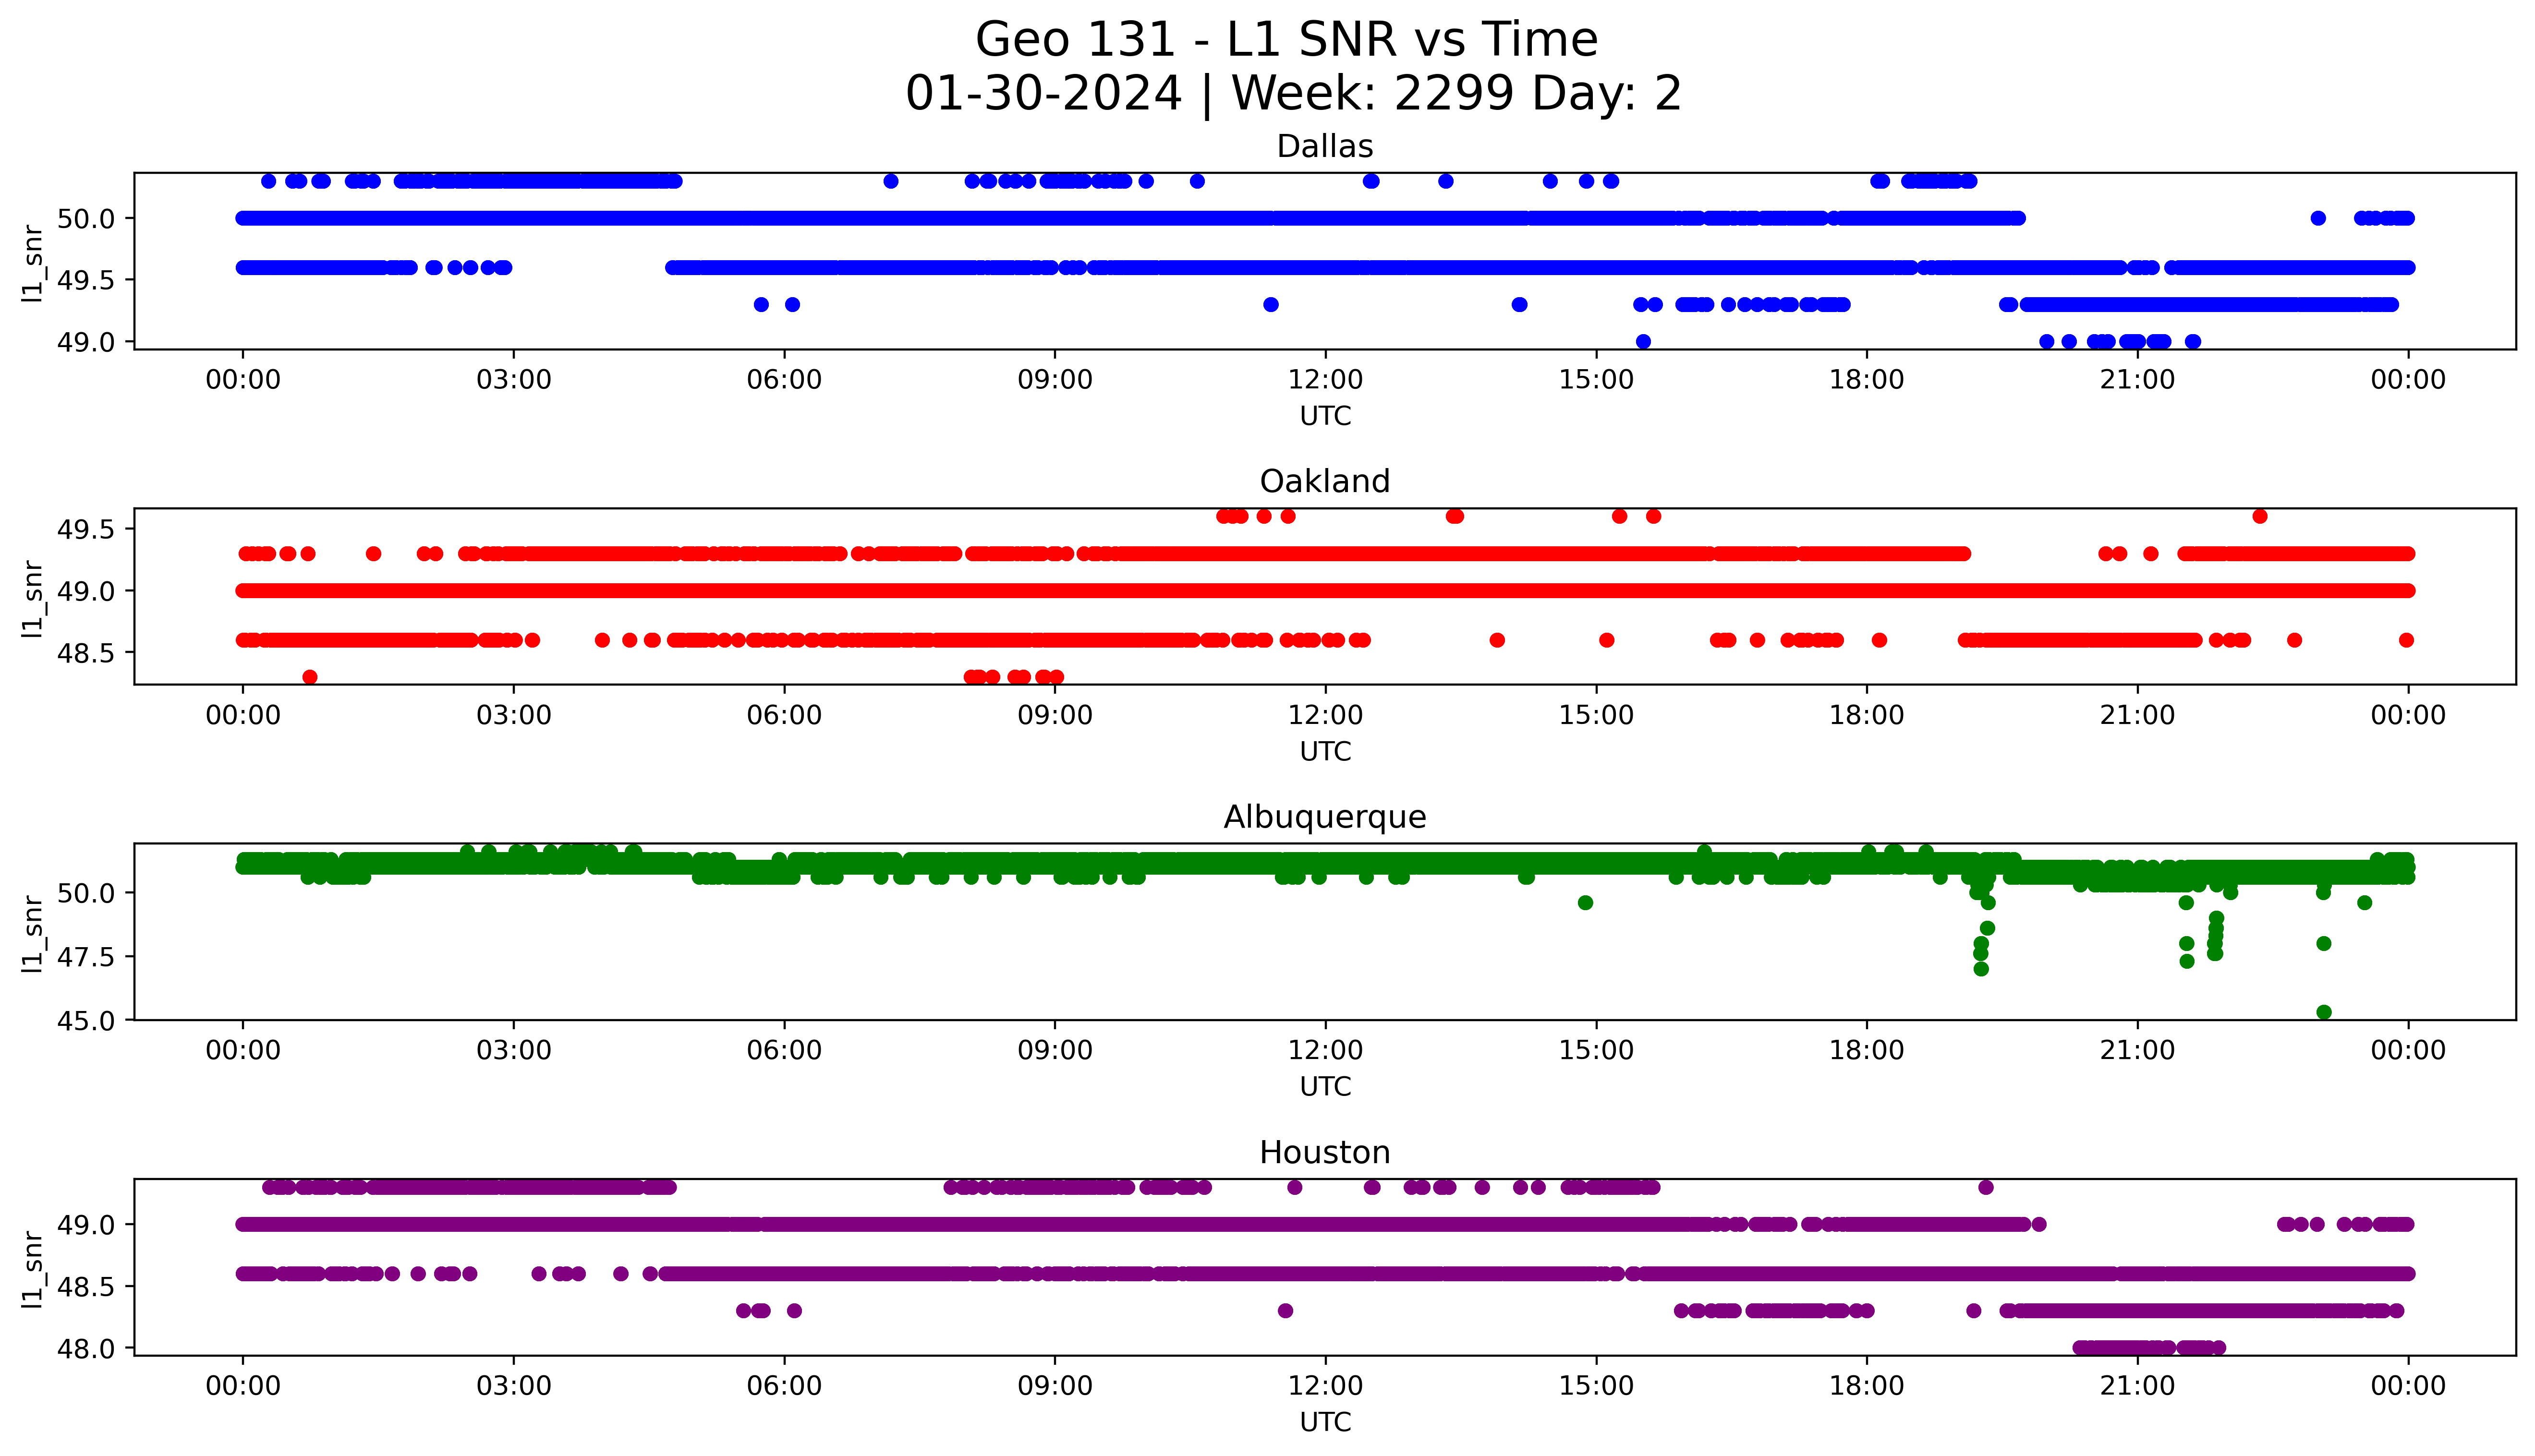
Task: Select the "Dallas" subplot title
Action: pos(1325,147)
